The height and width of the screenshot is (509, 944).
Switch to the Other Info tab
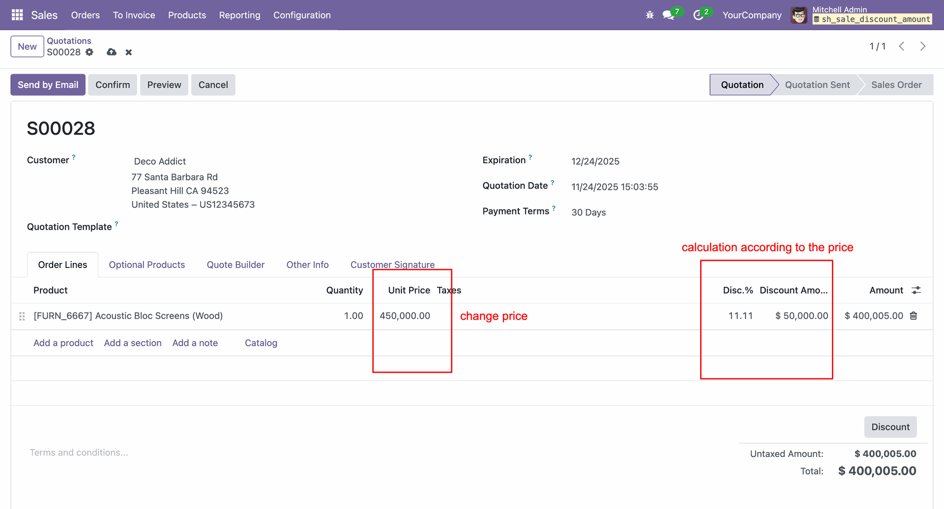coord(307,265)
